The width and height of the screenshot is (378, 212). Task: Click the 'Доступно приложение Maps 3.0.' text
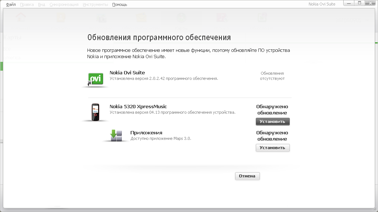(x=161, y=138)
